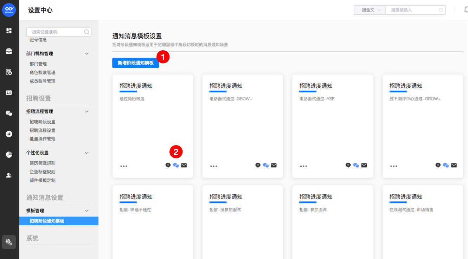
Task: Click WeChat icon on 线下测评中心通过–GROW+ card
Action: coord(446,165)
